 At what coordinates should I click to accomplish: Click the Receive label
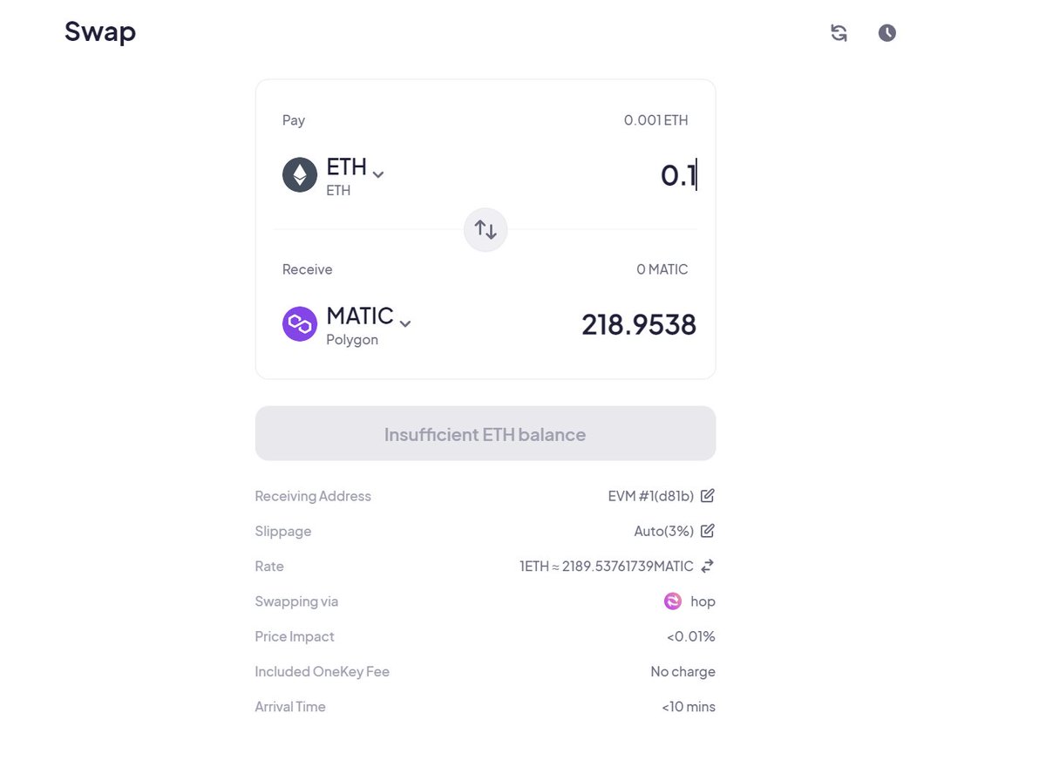click(x=307, y=269)
